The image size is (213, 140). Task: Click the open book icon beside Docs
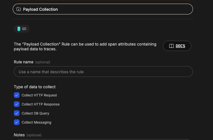tap(171, 46)
